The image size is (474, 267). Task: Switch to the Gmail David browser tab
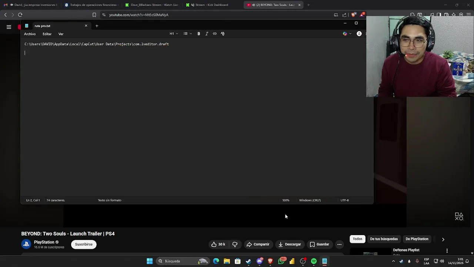(30, 5)
